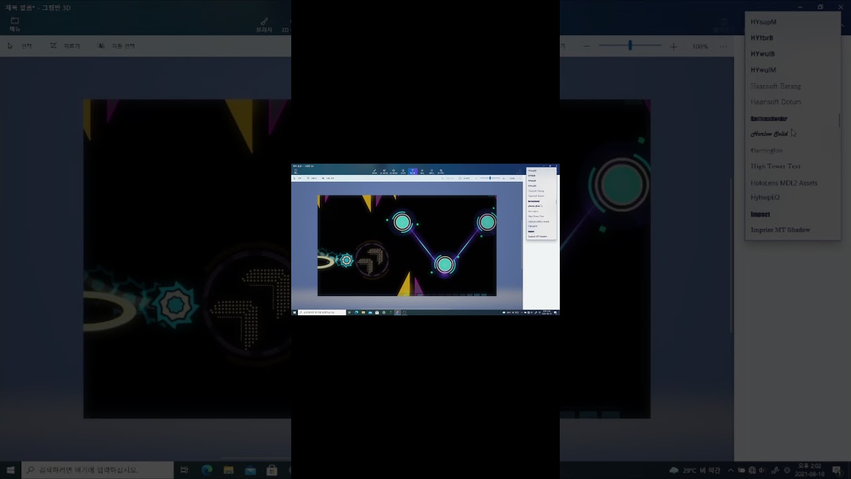Image resolution: width=851 pixels, height=479 pixels.
Task: Open the 2D shapes tool
Action: 384,171
